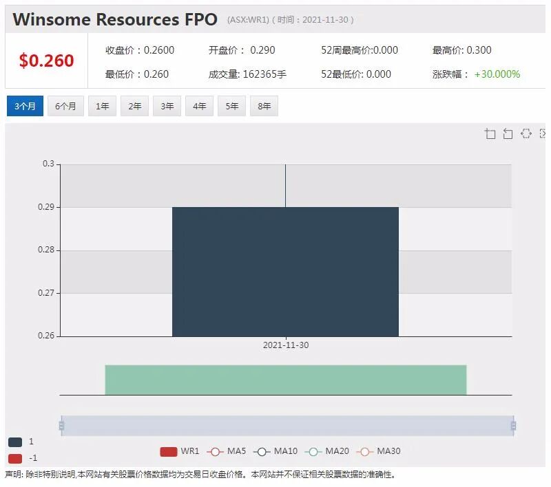Select the 5年 range button

tap(231, 106)
